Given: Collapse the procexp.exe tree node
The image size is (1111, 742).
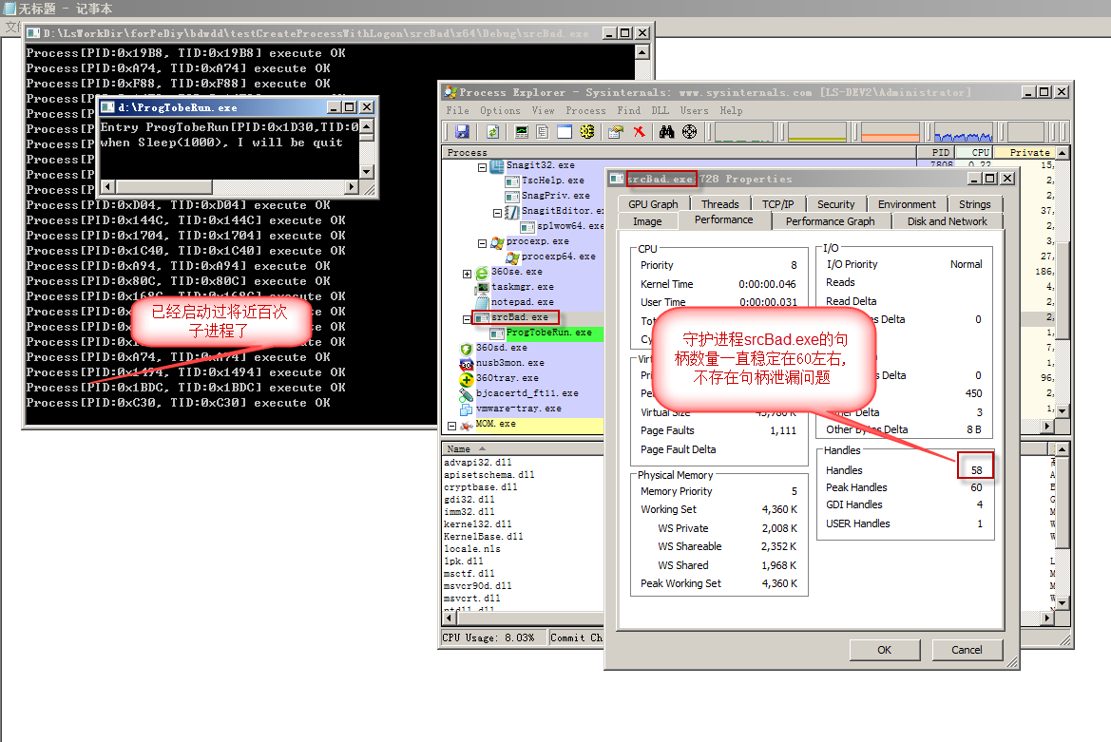Looking at the screenshot, I should pyautogui.click(x=482, y=243).
